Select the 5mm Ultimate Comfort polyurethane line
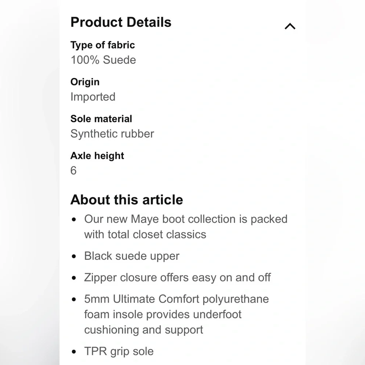Screen dimensions: 365x365 pos(176,299)
